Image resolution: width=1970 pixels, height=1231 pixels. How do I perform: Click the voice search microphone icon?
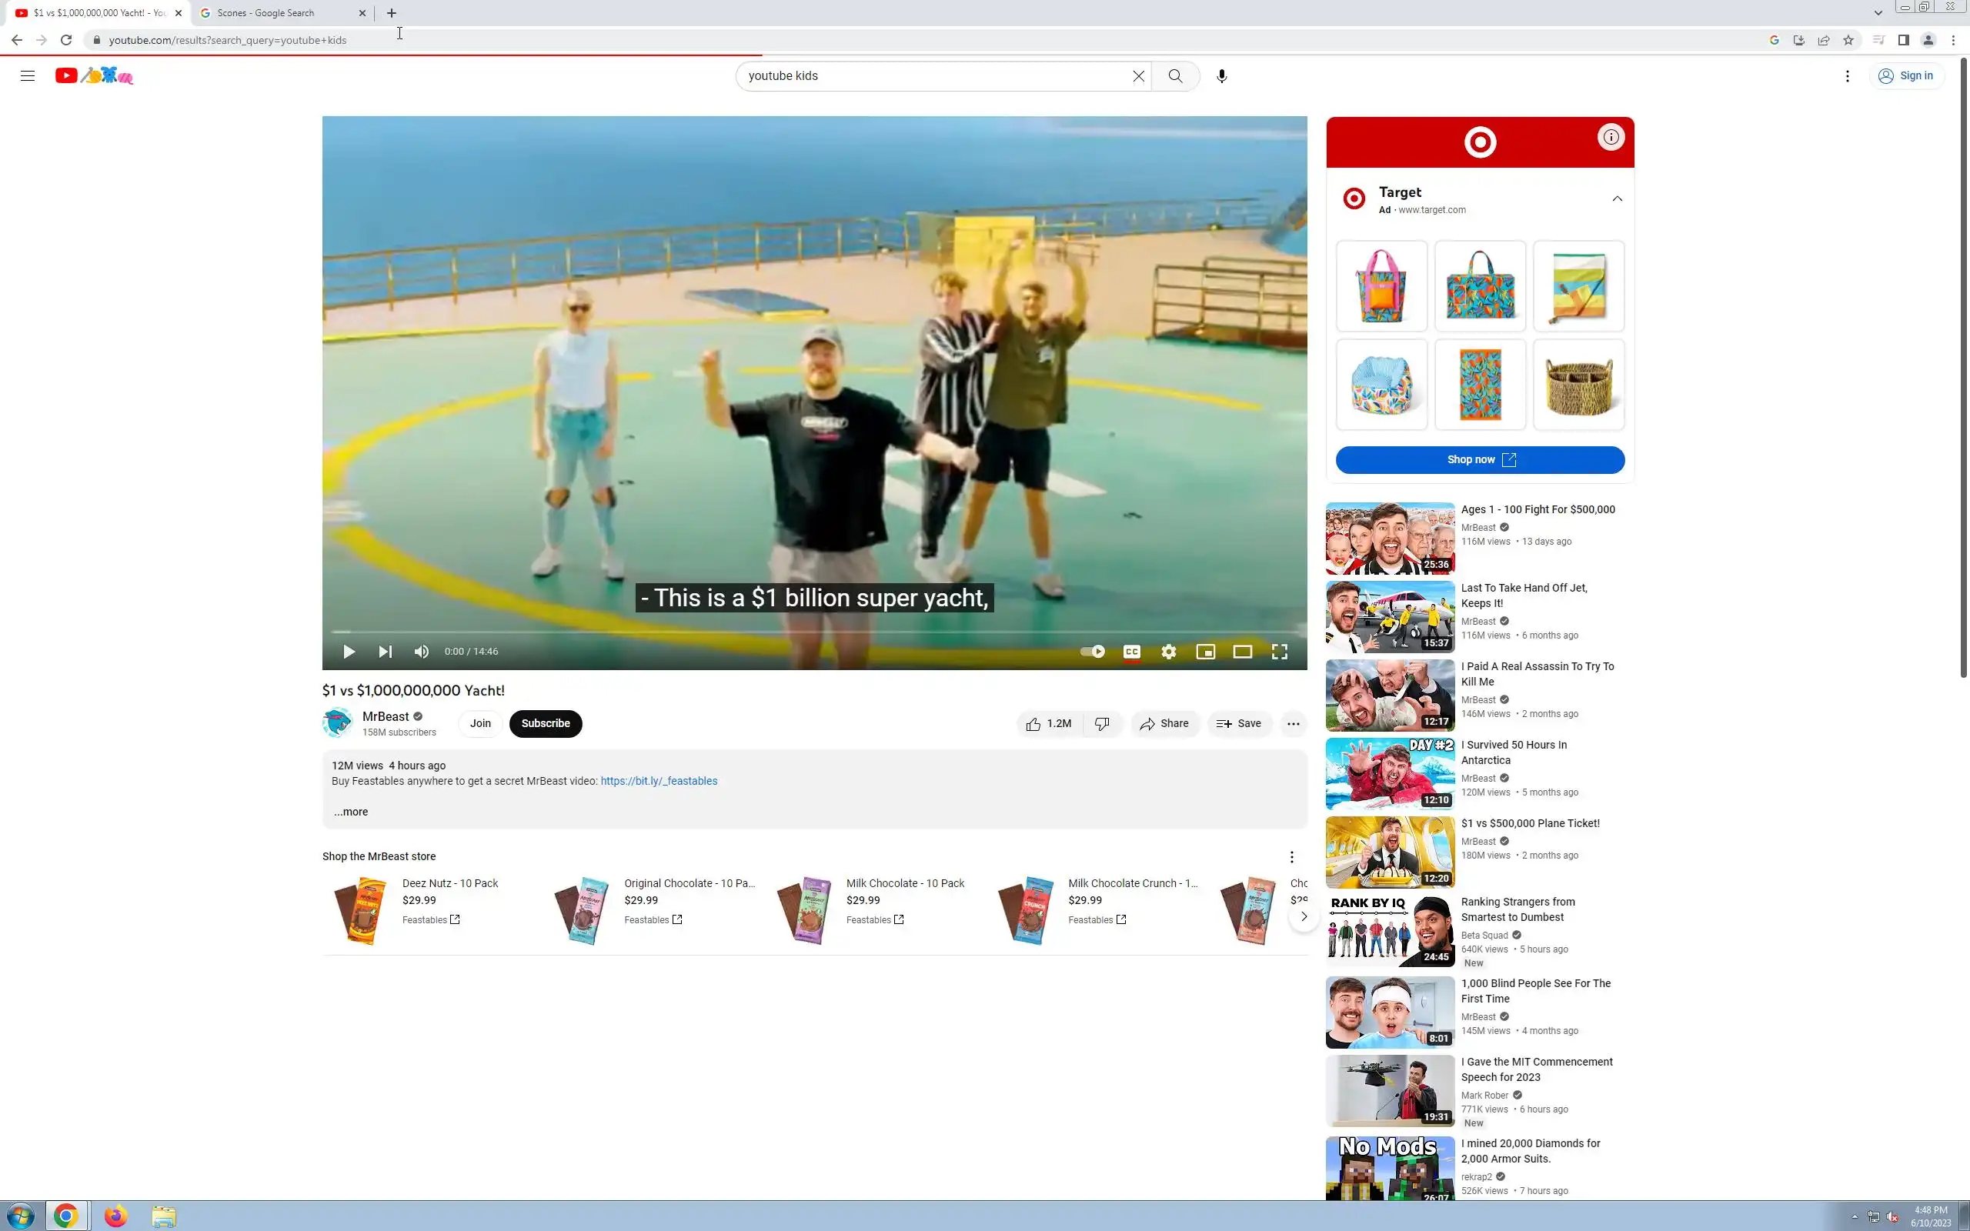click(1221, 75)
